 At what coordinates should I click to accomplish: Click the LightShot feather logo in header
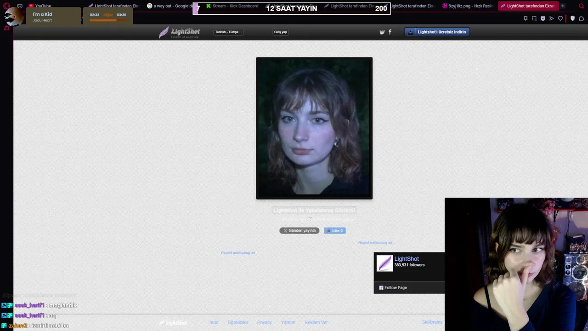(179, 32)
